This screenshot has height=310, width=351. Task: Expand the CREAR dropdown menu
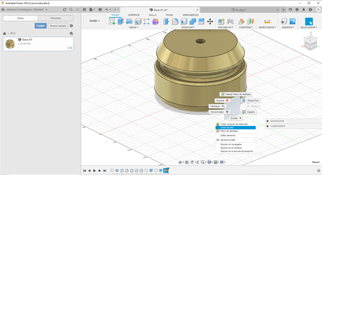pos(133,27)
